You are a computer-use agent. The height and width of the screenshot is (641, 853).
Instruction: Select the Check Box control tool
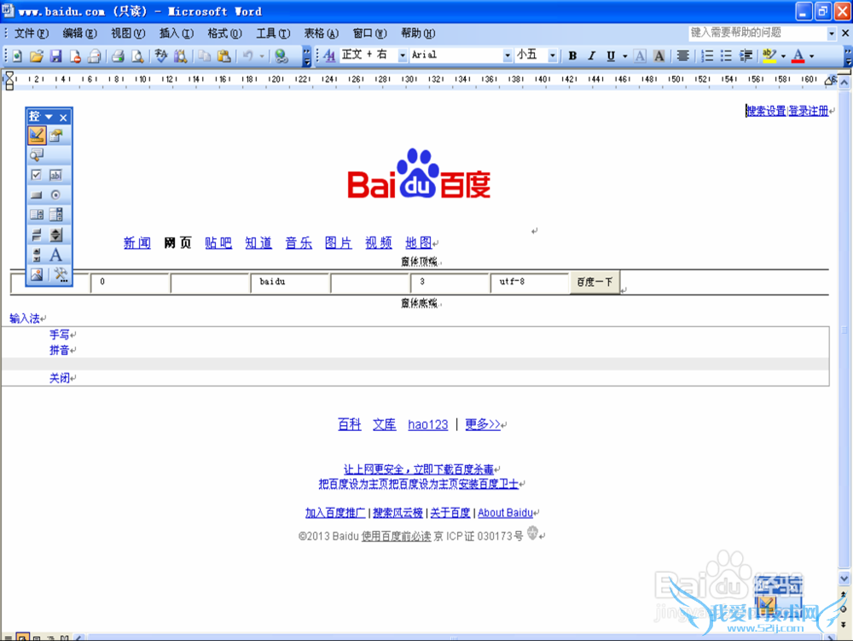click(x=37, y=175)
